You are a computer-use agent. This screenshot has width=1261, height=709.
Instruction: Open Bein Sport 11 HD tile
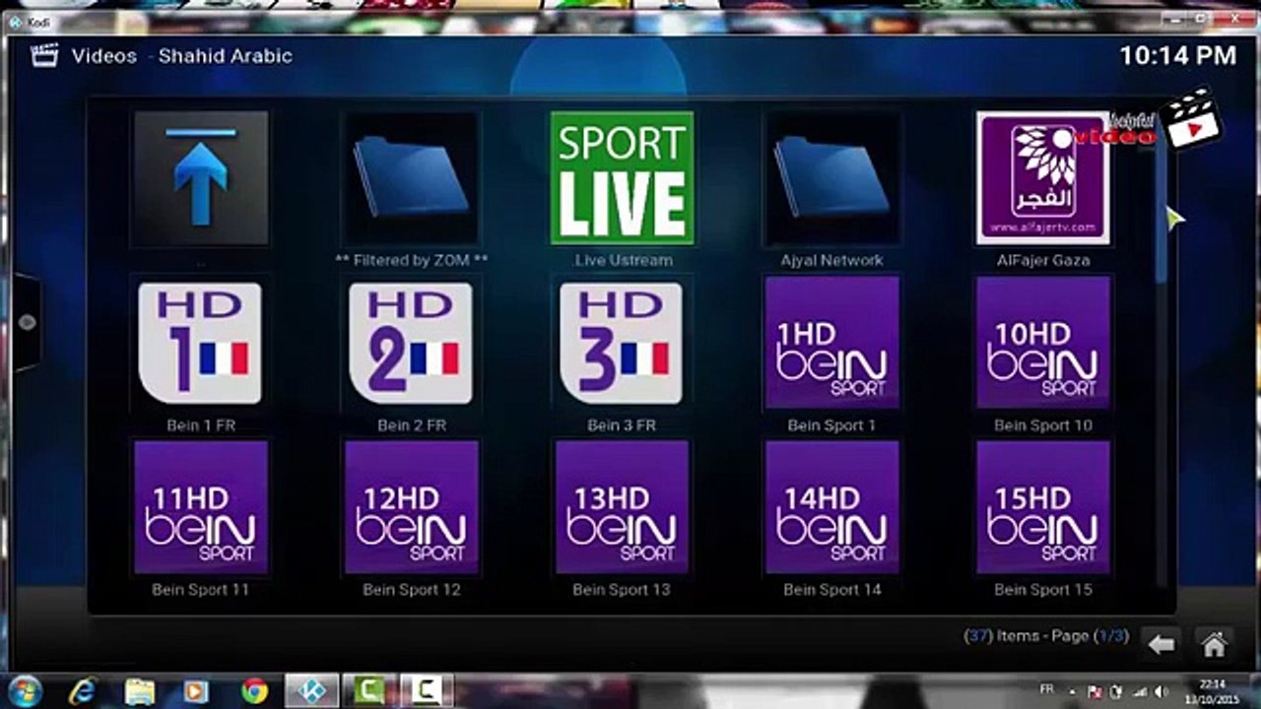201,507
